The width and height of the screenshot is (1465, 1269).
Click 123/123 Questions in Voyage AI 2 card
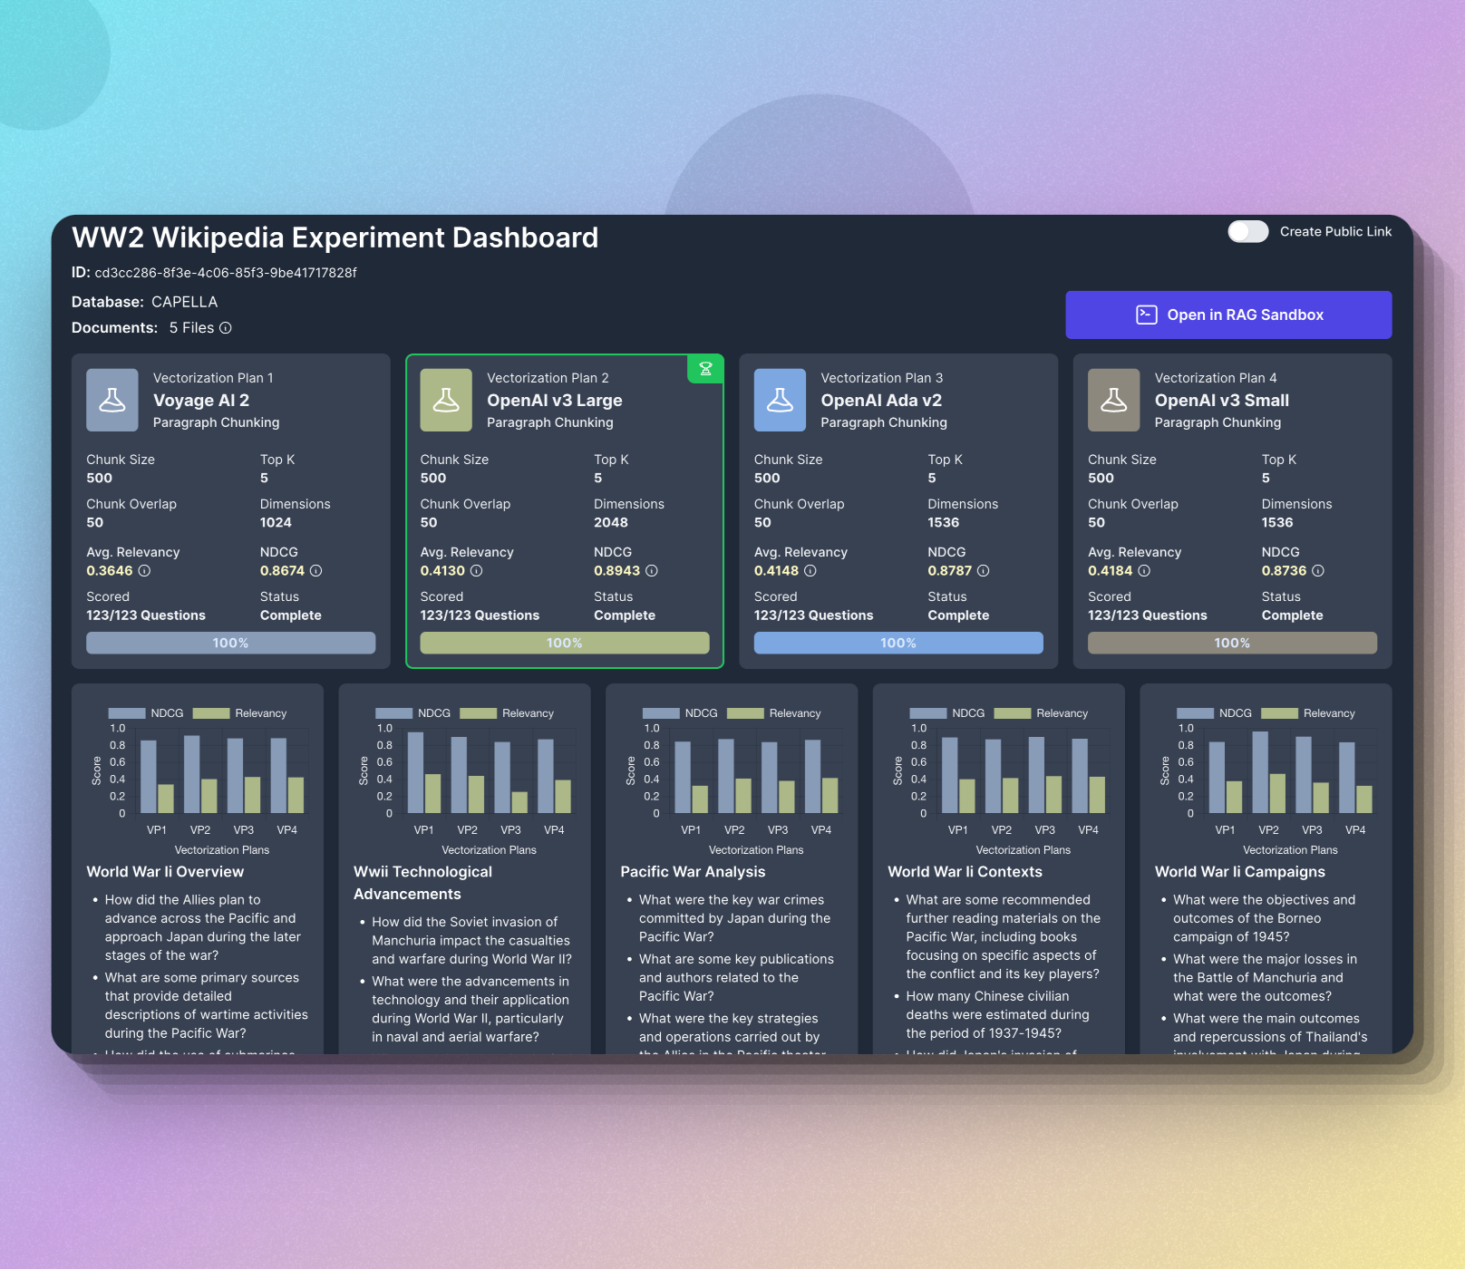146,615
